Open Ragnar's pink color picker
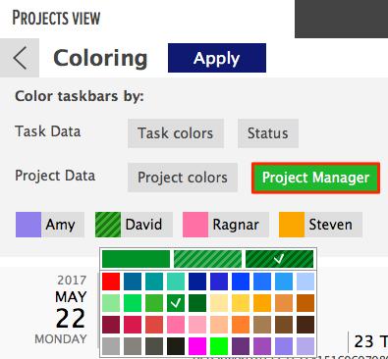Screen dimensions: 388x359 coord(195,225)
